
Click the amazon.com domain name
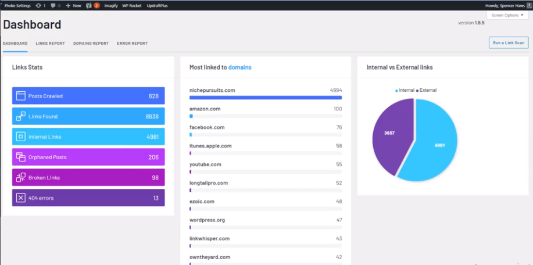click(x=205, y=109)
